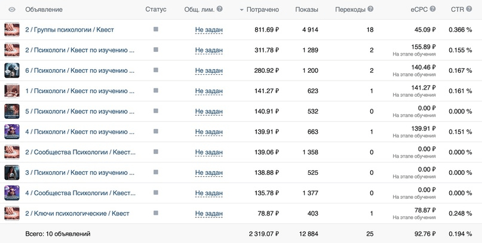Click thumbnail of 3 / Психологи ad

[x=12, y=173]
